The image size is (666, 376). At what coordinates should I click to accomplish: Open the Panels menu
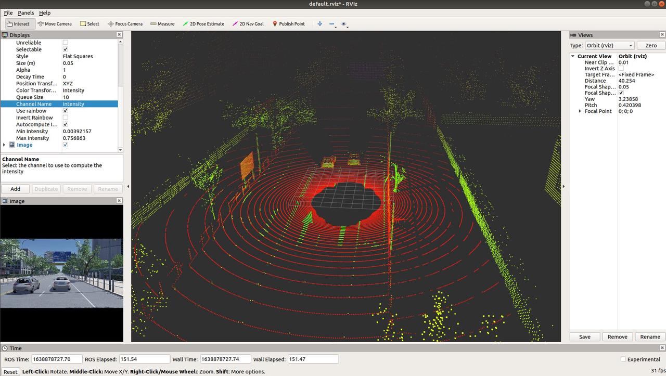[x=25, y=13]
